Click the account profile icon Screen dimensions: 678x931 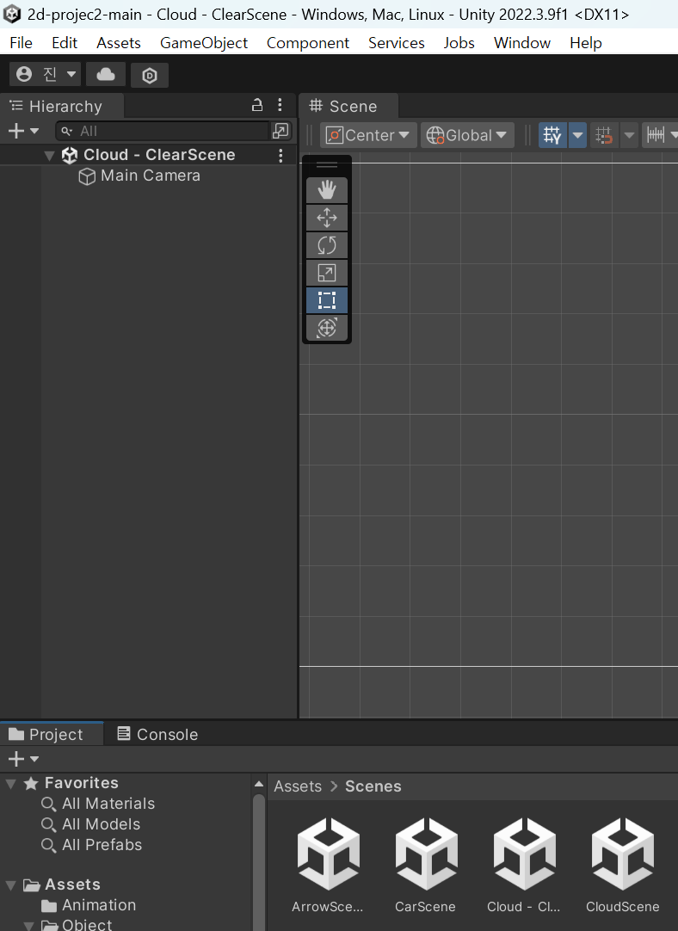point(24,74)
